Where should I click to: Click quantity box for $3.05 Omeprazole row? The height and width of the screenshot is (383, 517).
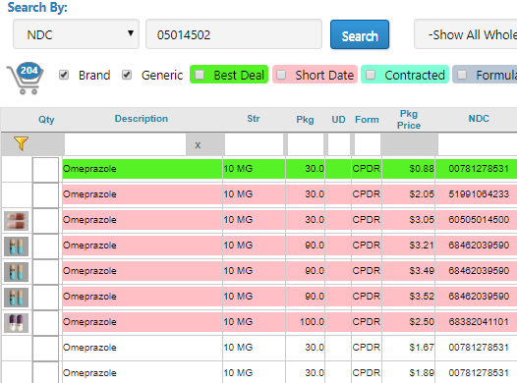click(46, 221)
